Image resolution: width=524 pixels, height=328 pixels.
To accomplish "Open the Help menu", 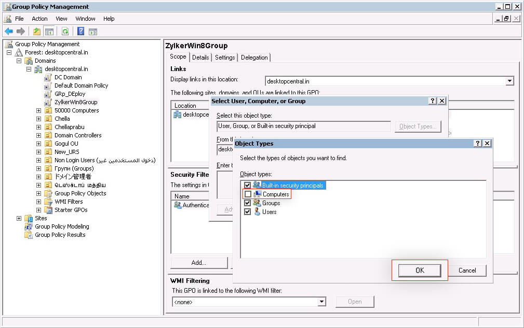I will click(109, 19).
